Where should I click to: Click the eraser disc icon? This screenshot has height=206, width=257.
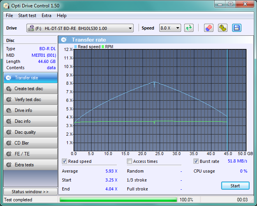pyautogui.click(x=208, y=28)
